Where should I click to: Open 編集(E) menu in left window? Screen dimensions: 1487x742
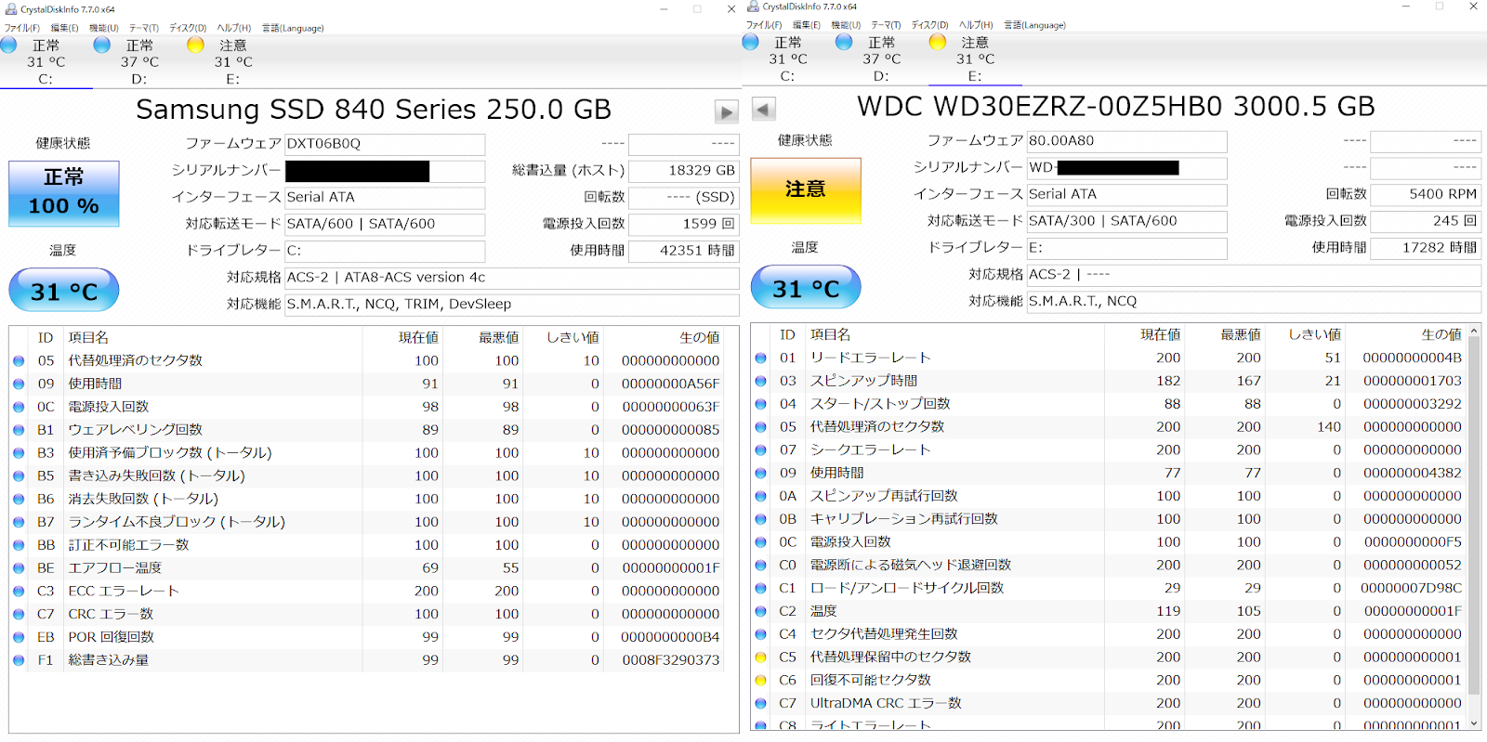point(64,28)
